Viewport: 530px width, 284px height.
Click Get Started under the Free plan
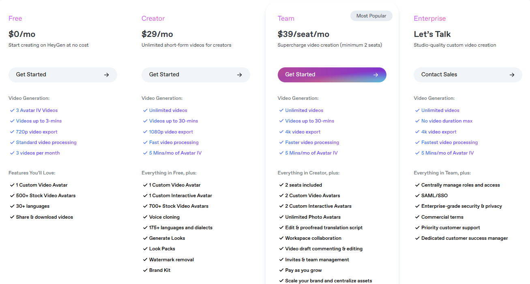(x=63, y=75)
